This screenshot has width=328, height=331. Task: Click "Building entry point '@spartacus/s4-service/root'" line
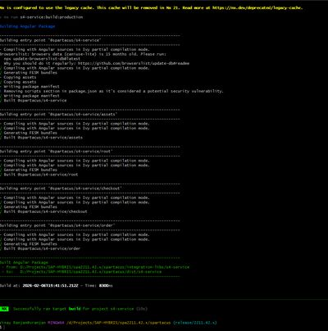pyautogui.click(x=57, y=152)
